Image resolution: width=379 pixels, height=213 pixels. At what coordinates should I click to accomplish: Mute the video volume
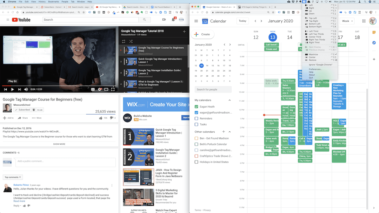(26, 89)
